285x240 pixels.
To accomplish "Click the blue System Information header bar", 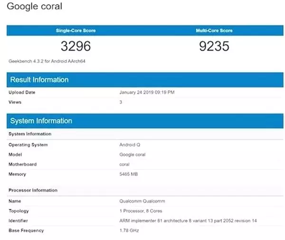I will [145, 121].
